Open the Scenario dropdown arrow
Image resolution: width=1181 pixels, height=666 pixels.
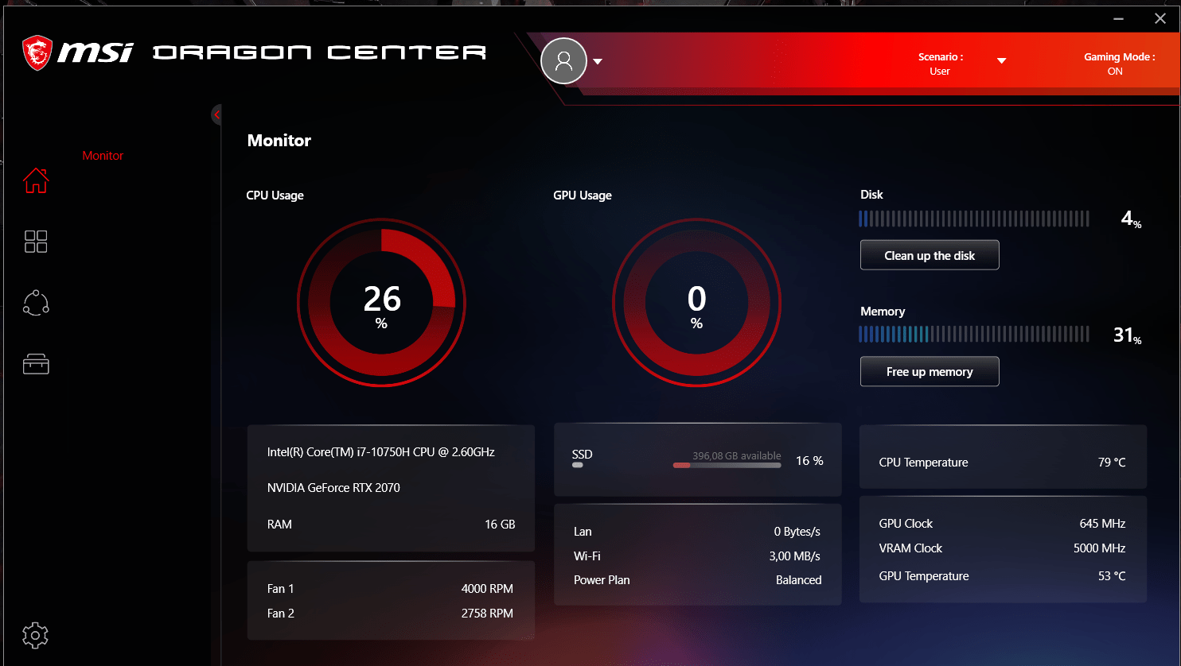(x=1002, y=61)
